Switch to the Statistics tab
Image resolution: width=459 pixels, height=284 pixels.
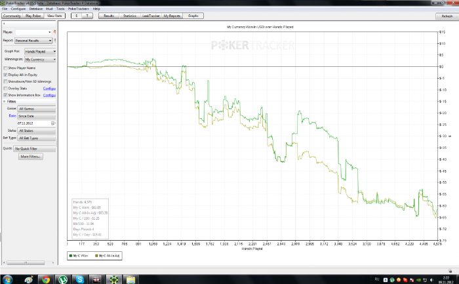pos(130,16)
